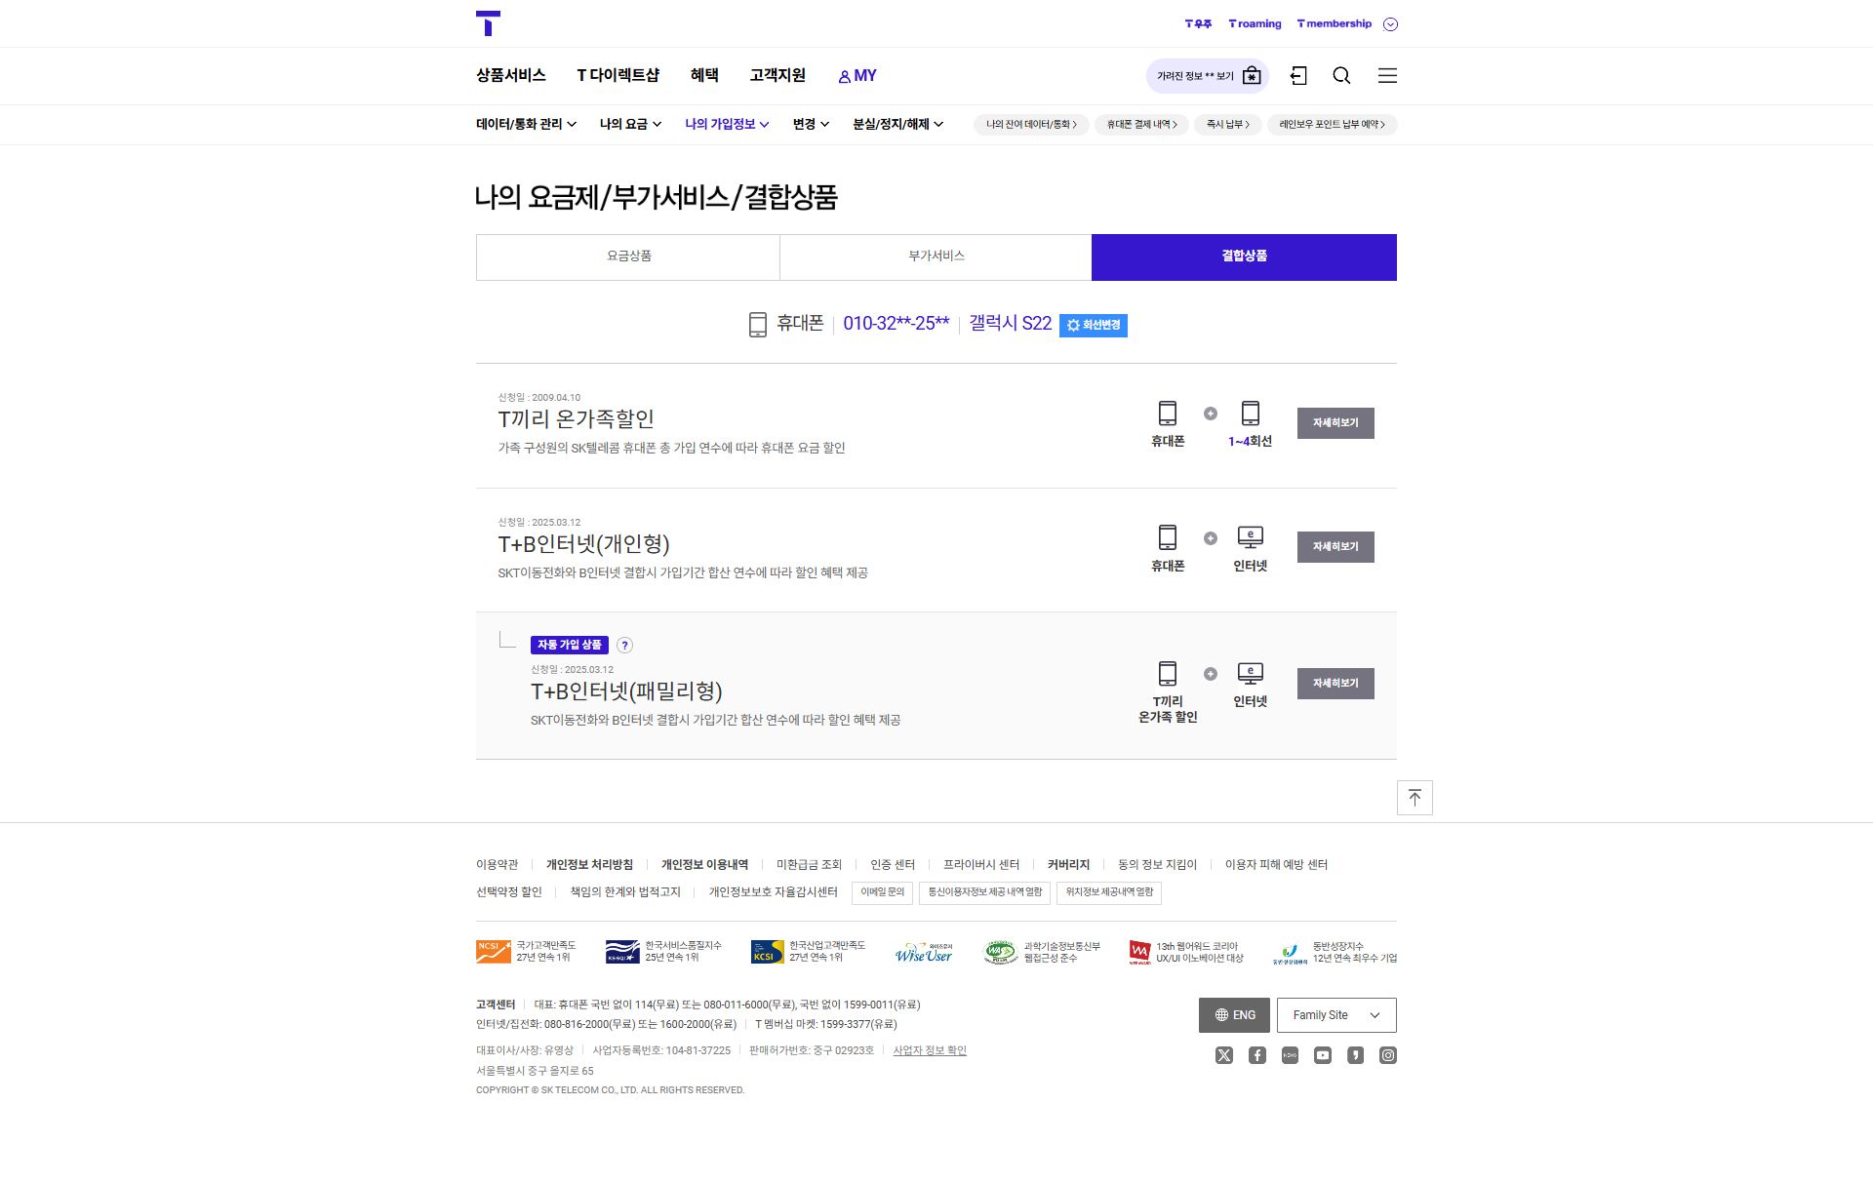Open the T우주 link in top bar
Image resolution: width=1873 pixels, height=1183 pixels.
coord(1198,24)
